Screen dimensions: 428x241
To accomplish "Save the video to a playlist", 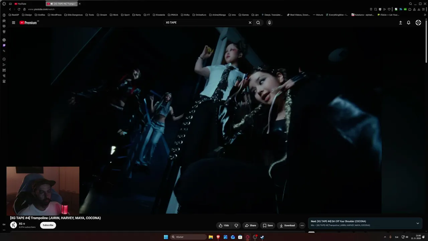I will (x=268, y=226).
